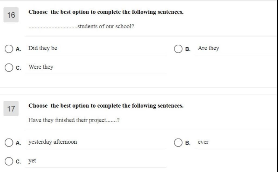Select radio button B for question 17

click(x=178, y=143)
